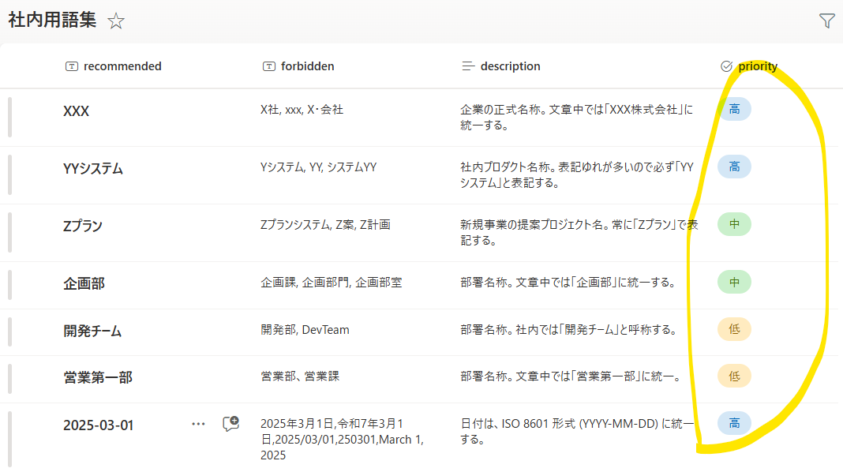Select the 企画部 recommended cell
The width and height of the screenshot is (843, 472).
[84, 284]
